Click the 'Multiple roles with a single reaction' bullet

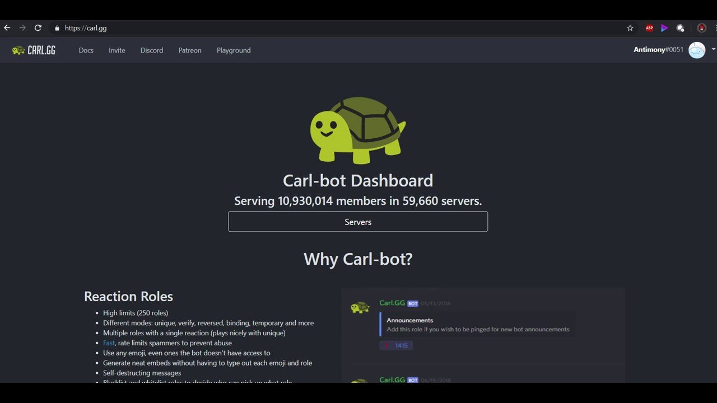(x=194, y=333)
